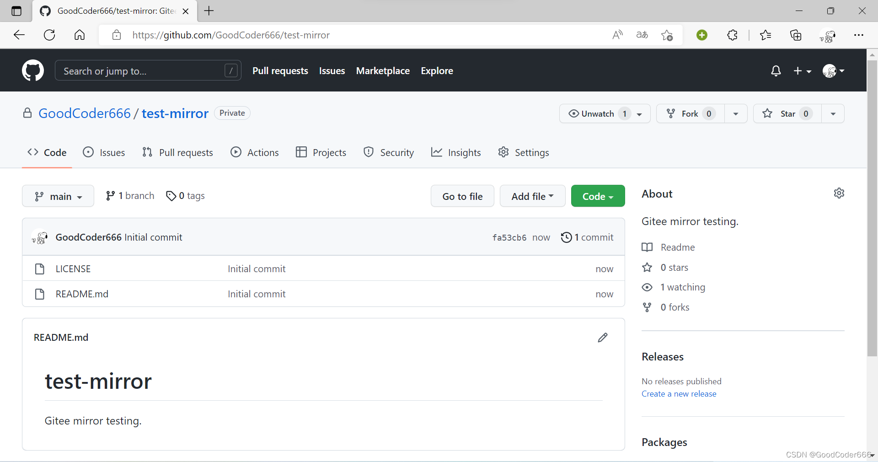Click the browser profile avatar
Viewport: 878px width, 462px height.
click(x=828, y=35)
